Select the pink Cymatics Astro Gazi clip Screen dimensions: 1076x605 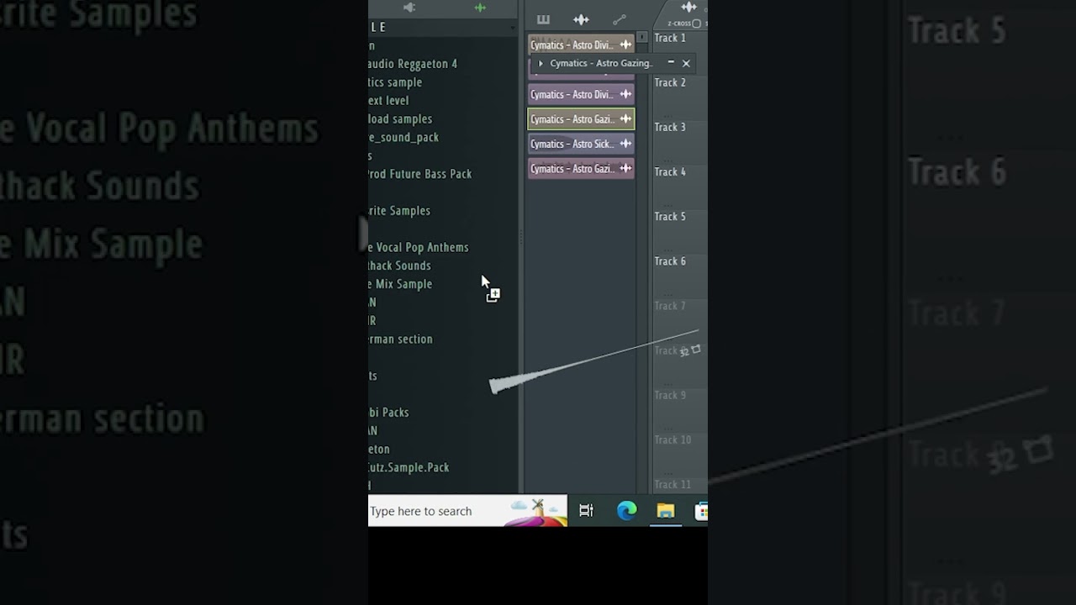pos(581,169)
